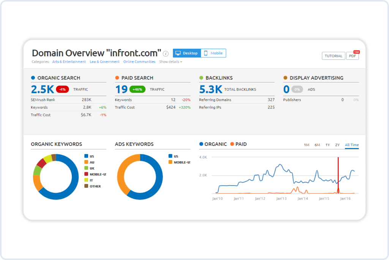This screenshot has width=389, height=260.
Task: Export the report with the PDF button
Action: [x=353, y=56]
